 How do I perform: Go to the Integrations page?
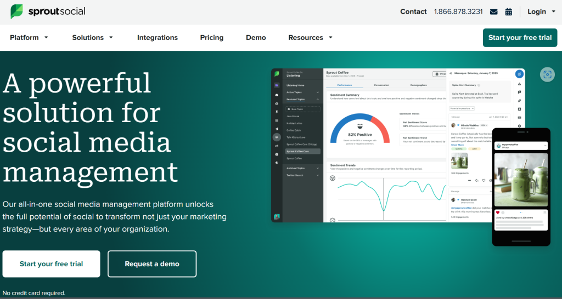click(x=158, y=38)
